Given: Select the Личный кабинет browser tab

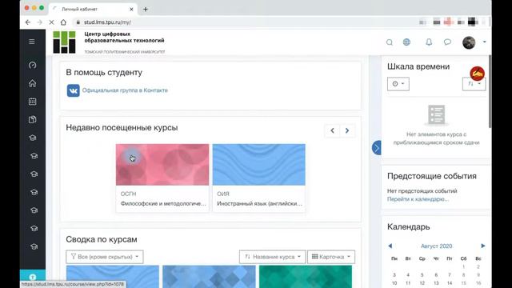Looking at the screenshot, I should tap(93, 9).
